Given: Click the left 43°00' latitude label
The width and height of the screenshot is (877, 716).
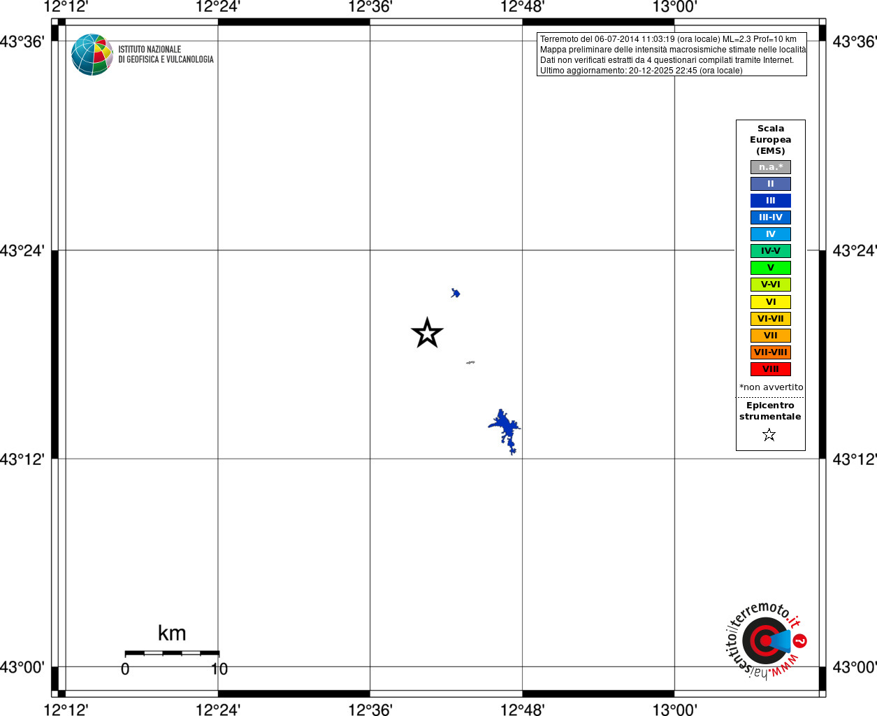Looking at the screenshot, I should pyautogui.click(x=22, y=667).
